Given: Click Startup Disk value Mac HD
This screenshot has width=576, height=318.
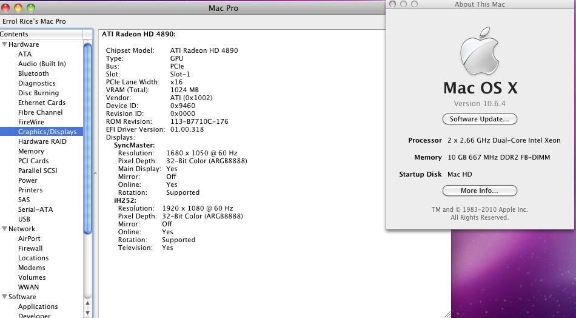Looking at the screenshot, I should (x=460, y=174).
